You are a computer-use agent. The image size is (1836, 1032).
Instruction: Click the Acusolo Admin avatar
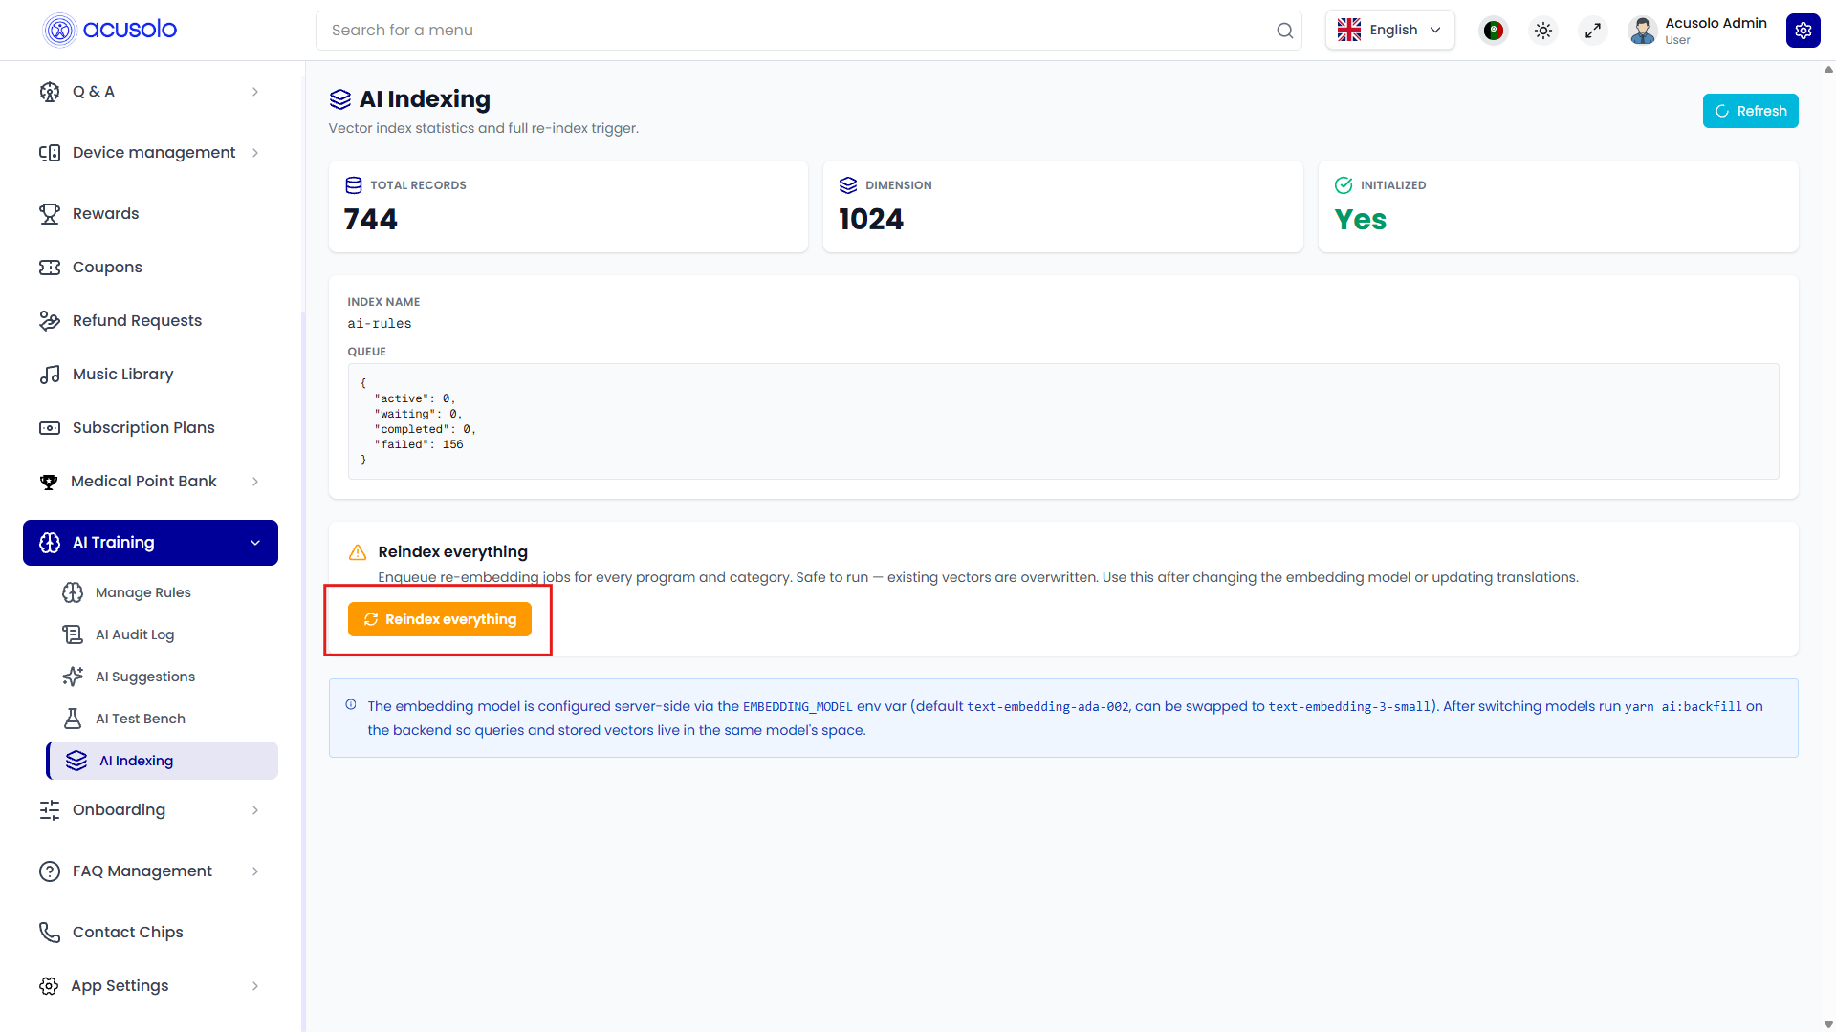click(1643, 31)
